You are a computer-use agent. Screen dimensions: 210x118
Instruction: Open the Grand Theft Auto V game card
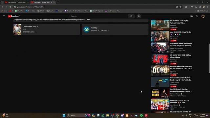(x=47, y=29)
